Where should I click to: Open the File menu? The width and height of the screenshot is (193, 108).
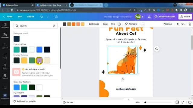coord(20,17)
